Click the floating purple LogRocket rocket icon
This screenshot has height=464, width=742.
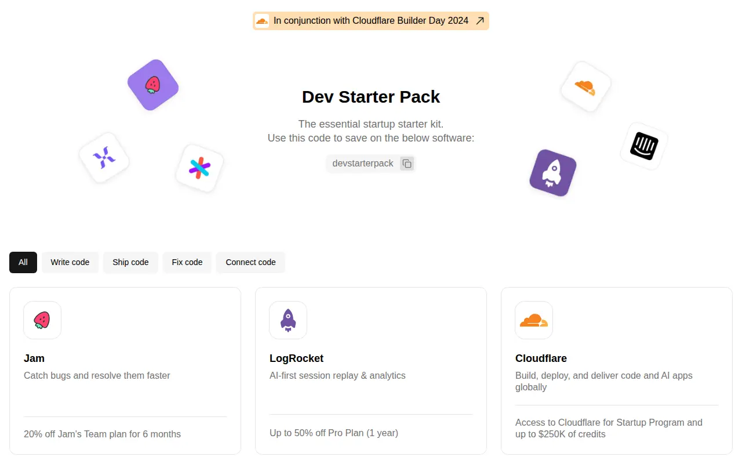pos(553,173)
